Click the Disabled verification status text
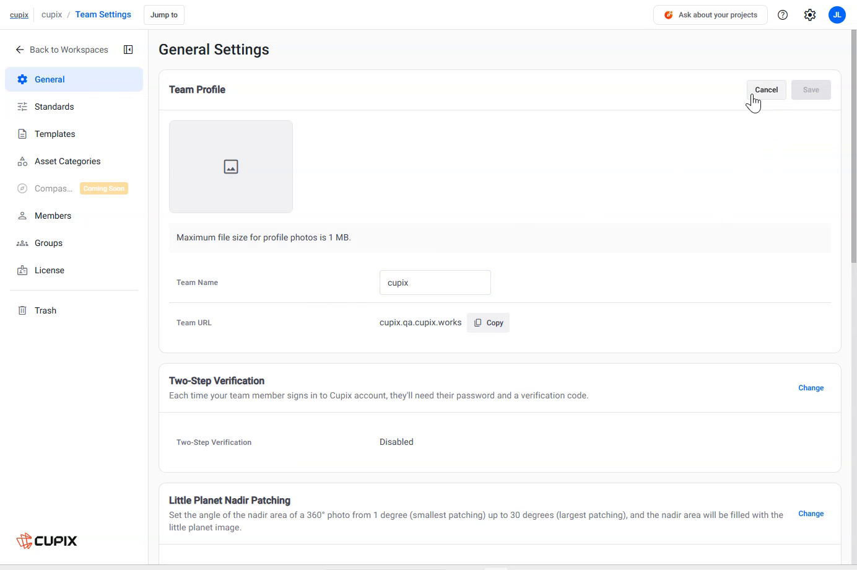The image size is (857, 570). pos(396,442)
